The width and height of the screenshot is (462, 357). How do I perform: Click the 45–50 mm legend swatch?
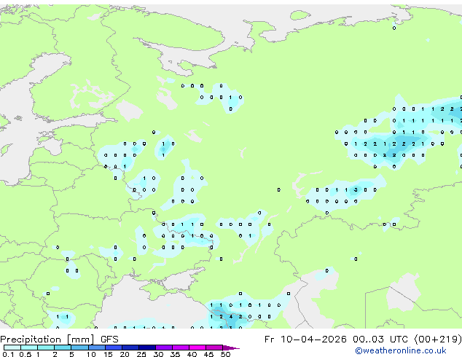pyautogui.click(x=214, y=348)
